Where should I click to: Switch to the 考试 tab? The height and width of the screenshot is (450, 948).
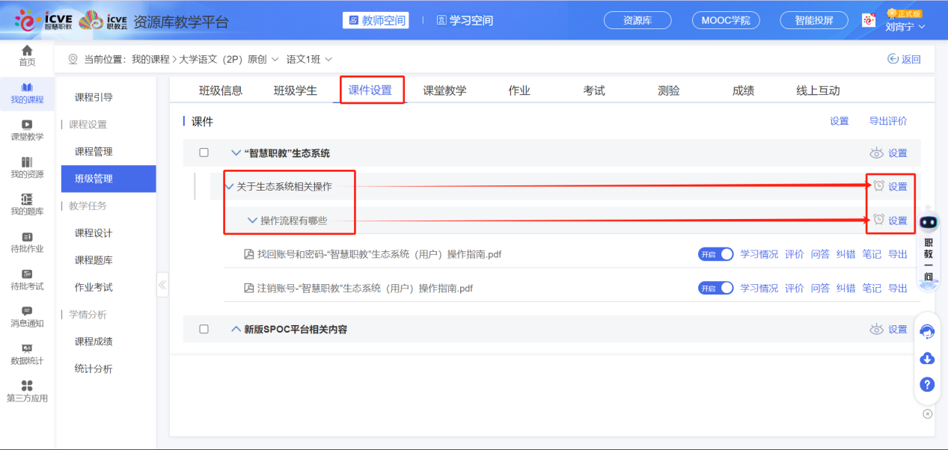(593, 90)
